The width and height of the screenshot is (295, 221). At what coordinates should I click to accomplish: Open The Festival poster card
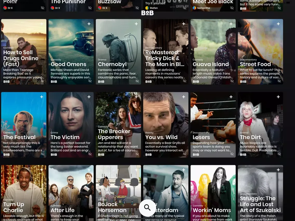24,125
